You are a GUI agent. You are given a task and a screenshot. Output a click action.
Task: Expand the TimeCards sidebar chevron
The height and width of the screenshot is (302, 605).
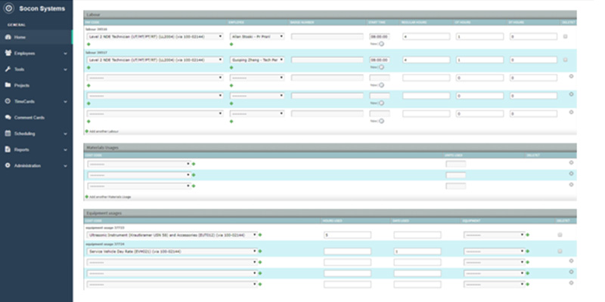point(65,102)
